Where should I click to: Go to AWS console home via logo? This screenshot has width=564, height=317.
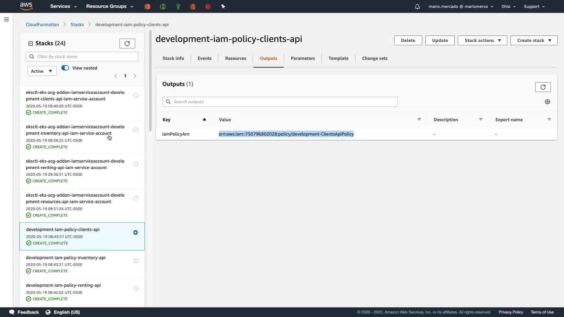pyautogui.click(x=26, y=6)
